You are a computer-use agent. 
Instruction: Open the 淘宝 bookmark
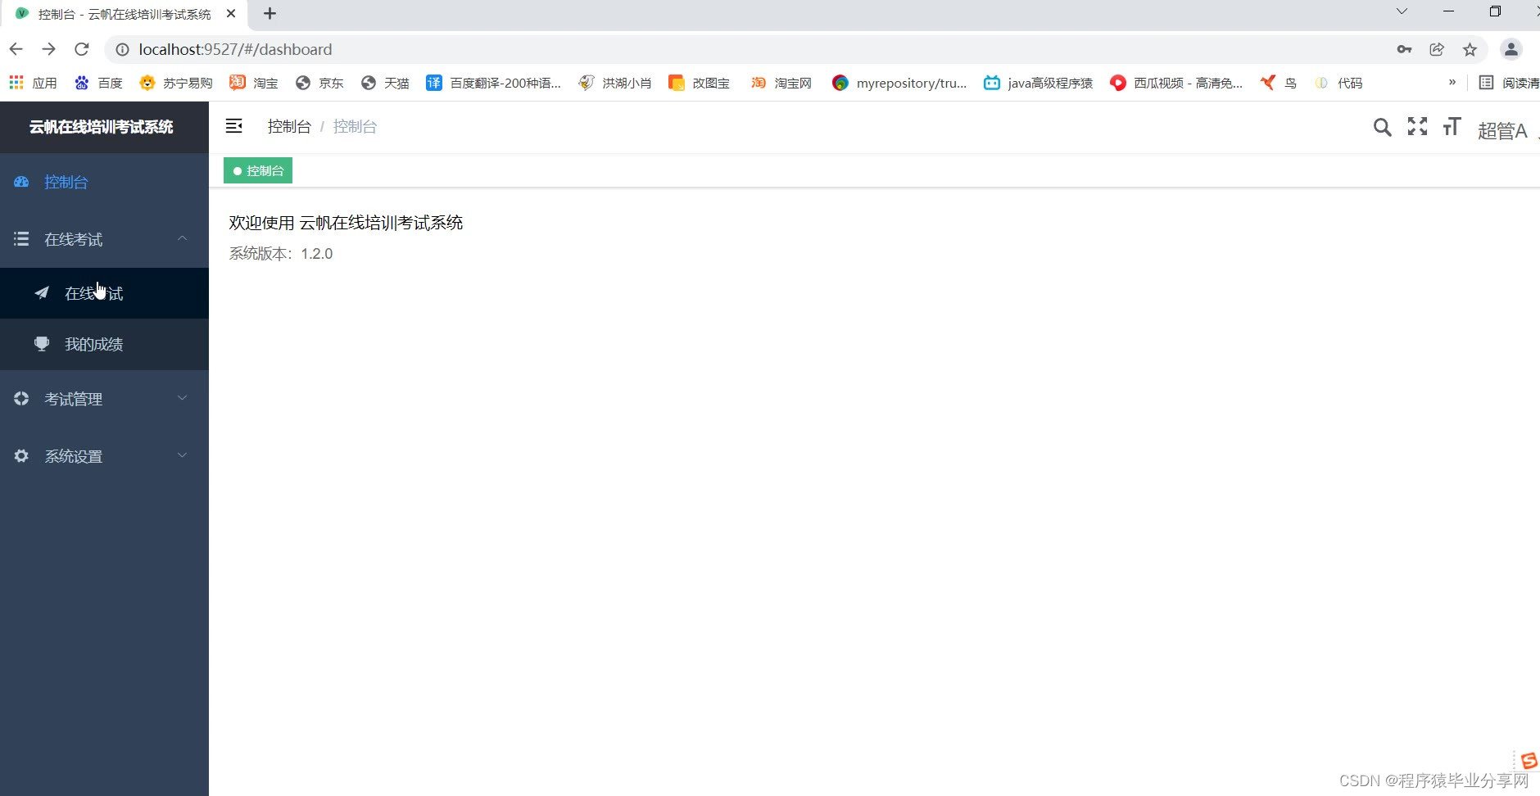click(254, 83)
